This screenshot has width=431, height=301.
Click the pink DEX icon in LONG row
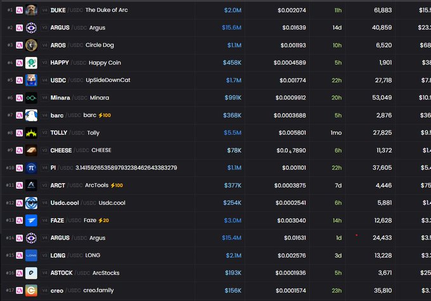coord(19,255)
